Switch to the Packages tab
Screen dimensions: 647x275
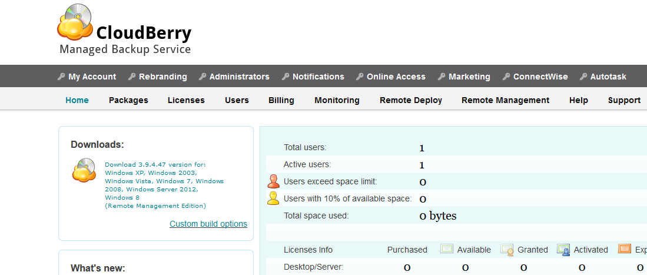click(128, 100)
